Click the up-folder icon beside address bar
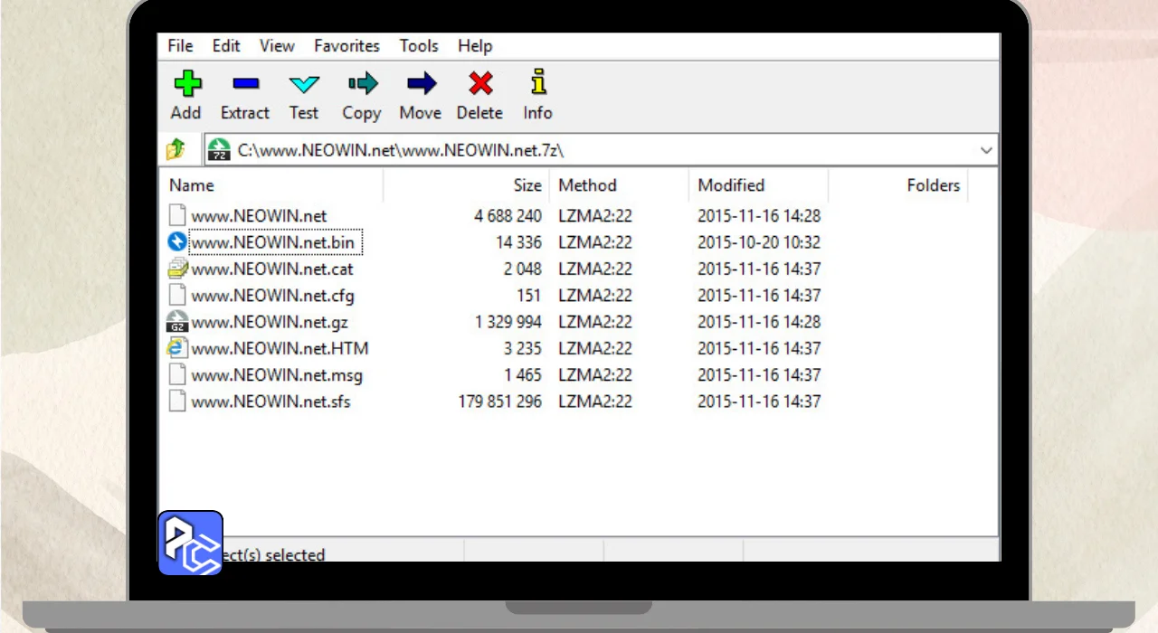The image size is (1158, 633). click(176, 149)
